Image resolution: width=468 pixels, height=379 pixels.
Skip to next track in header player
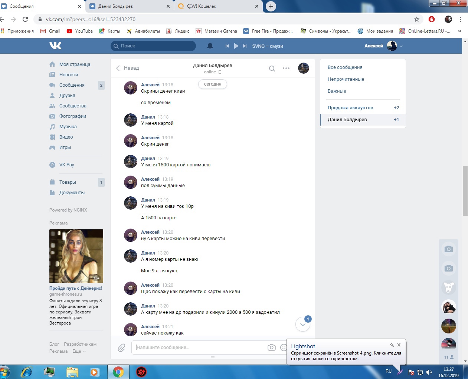(x=245, y=46)
